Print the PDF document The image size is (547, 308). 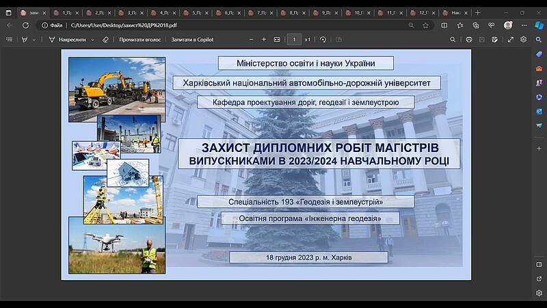469,40
